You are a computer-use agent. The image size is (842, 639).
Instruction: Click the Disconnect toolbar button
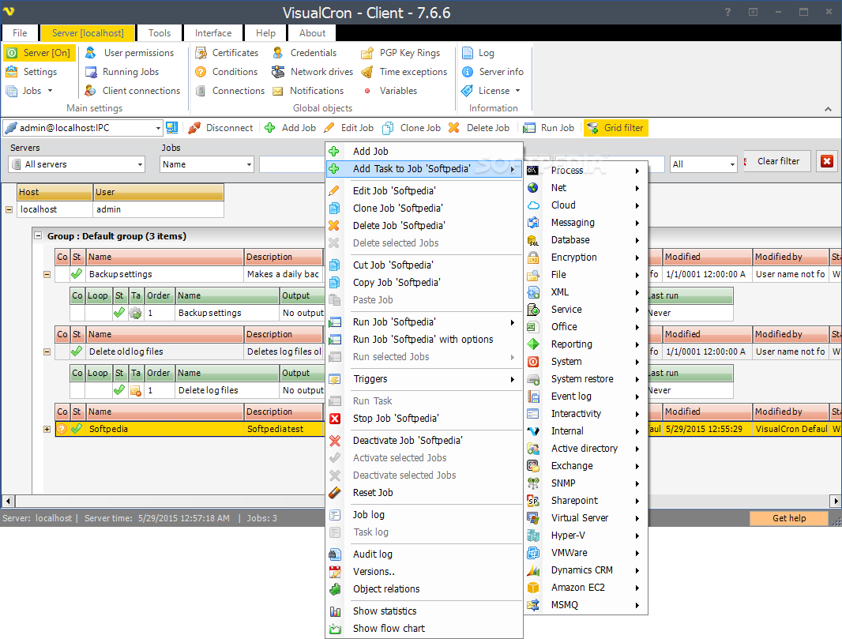click(x=220, y=128)
